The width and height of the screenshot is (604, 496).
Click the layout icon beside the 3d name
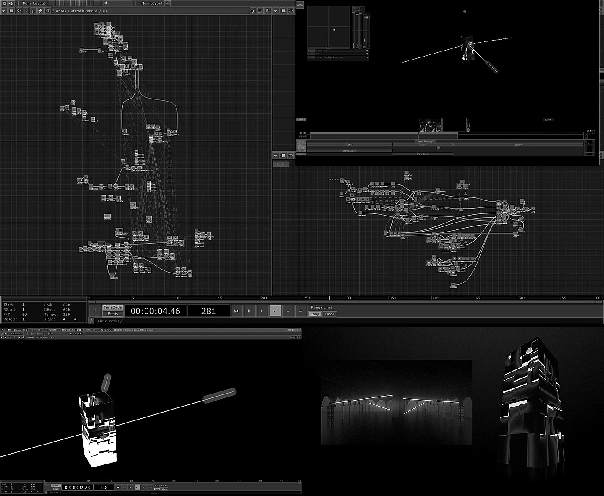[97, 3]
